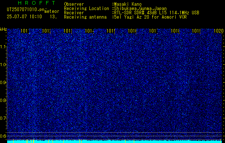Click the 1011 time marker
This screenshot has width=225, height=143.
point(25,31)
